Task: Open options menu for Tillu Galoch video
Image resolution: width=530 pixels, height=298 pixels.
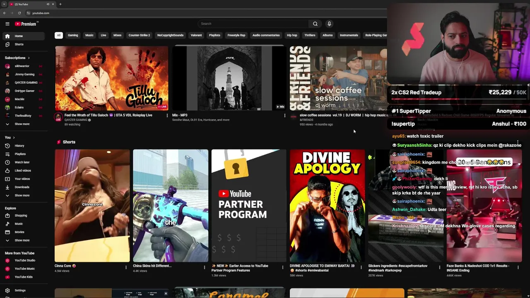Action: (x=167, y=115)
